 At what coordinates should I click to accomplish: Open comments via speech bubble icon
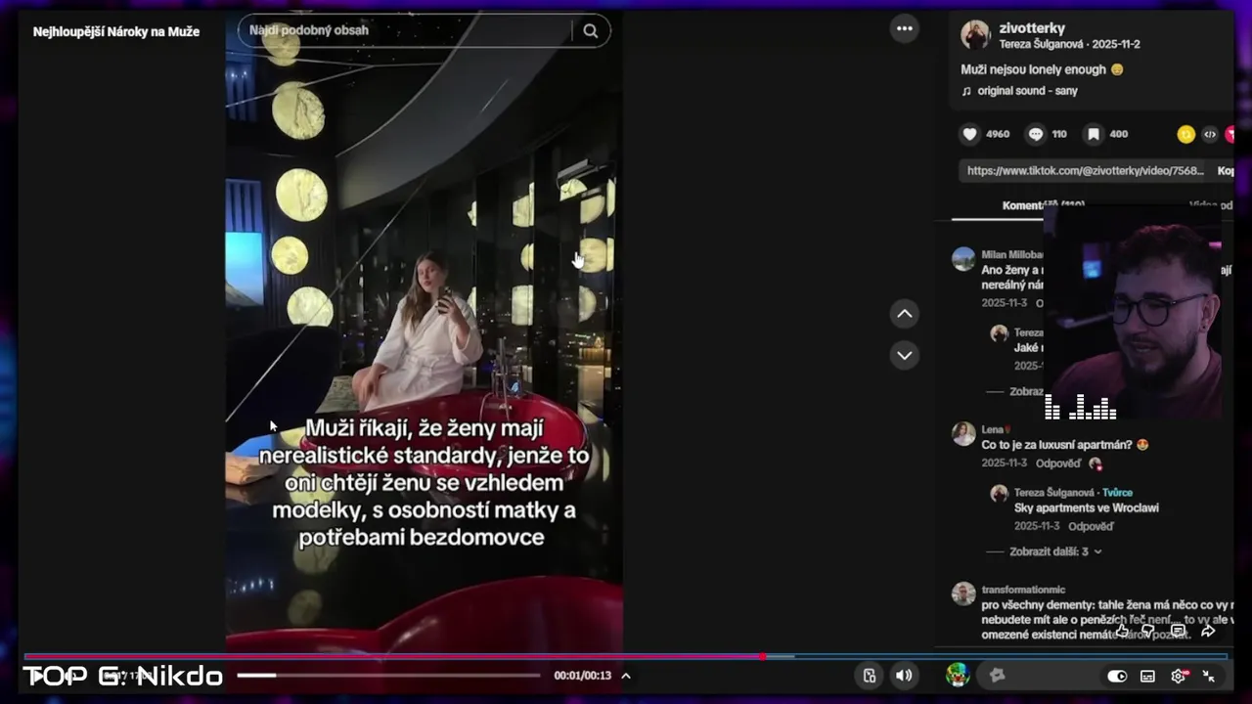[1035, 134]
